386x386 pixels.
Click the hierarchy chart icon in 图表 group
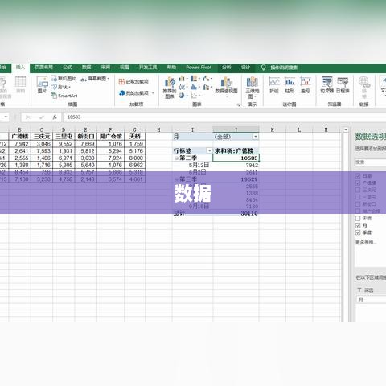click(x=194, y=79)
